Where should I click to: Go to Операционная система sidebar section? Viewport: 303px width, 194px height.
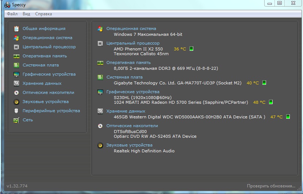click(x=47, y=38)
